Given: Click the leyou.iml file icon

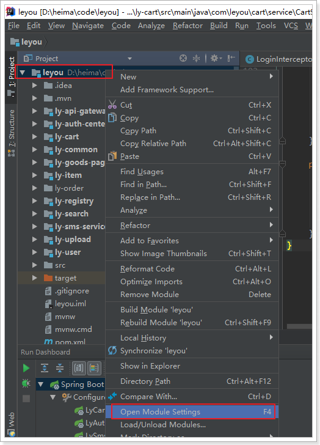Looking at the screenshot, I should pyautogui.click(x=48, y=304).
